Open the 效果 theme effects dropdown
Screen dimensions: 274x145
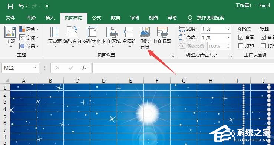coord(29,46)
